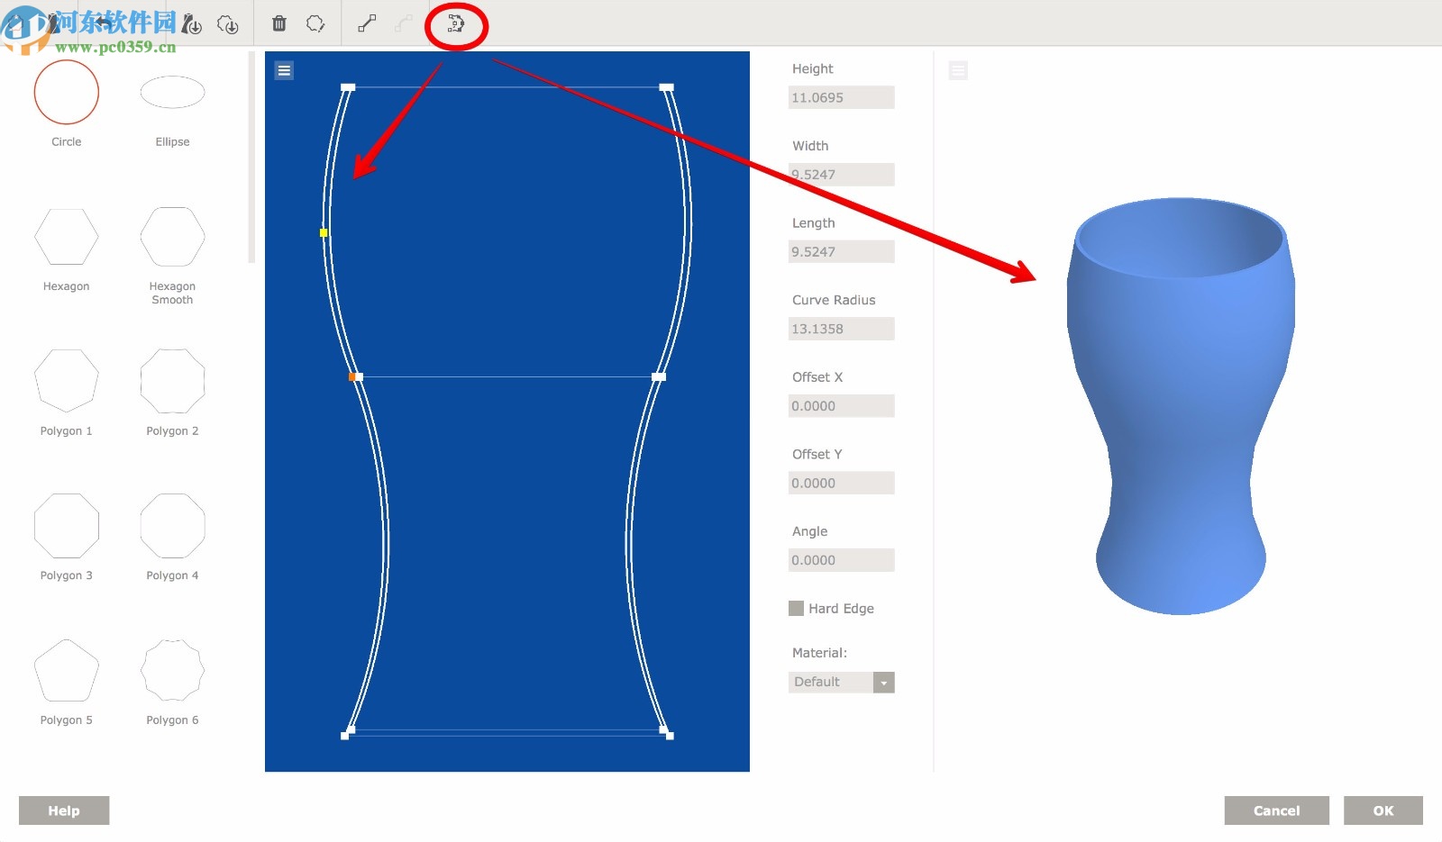Viewport: 1442px width, 842px height.
Task: Choose the Circle shape
Action: pyautogui.click(x=67, y=92)
